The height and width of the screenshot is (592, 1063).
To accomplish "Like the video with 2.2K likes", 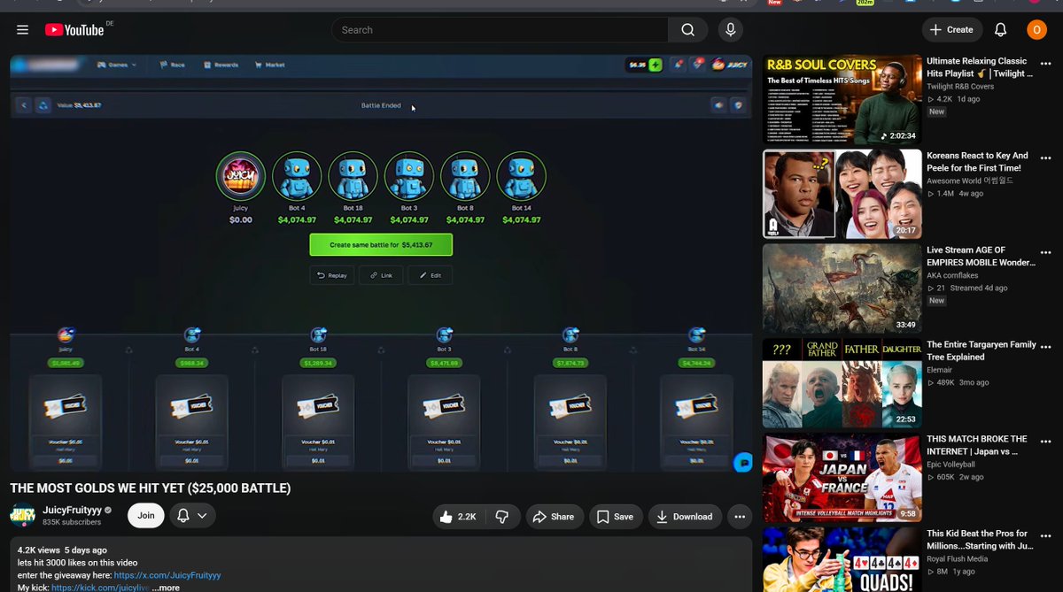I will pyautogui.click(x=461, y=517).
